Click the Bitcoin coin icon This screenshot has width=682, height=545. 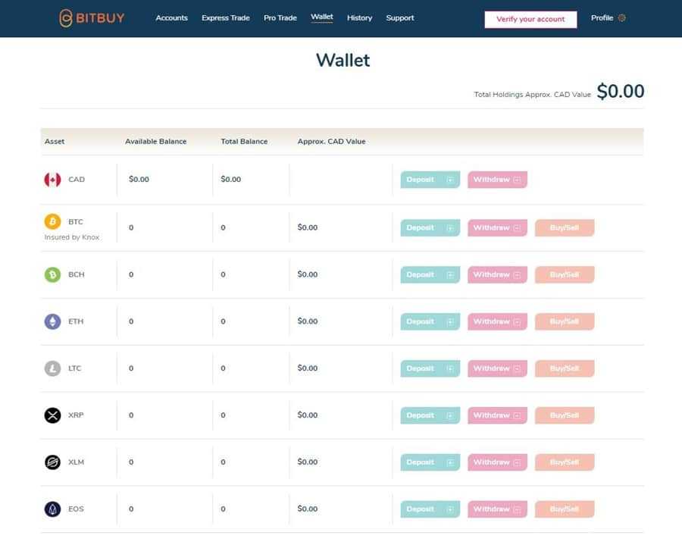pos(52,221)
